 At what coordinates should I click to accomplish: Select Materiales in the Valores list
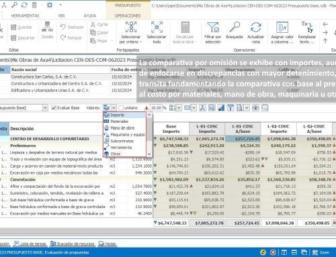point(124,121)
